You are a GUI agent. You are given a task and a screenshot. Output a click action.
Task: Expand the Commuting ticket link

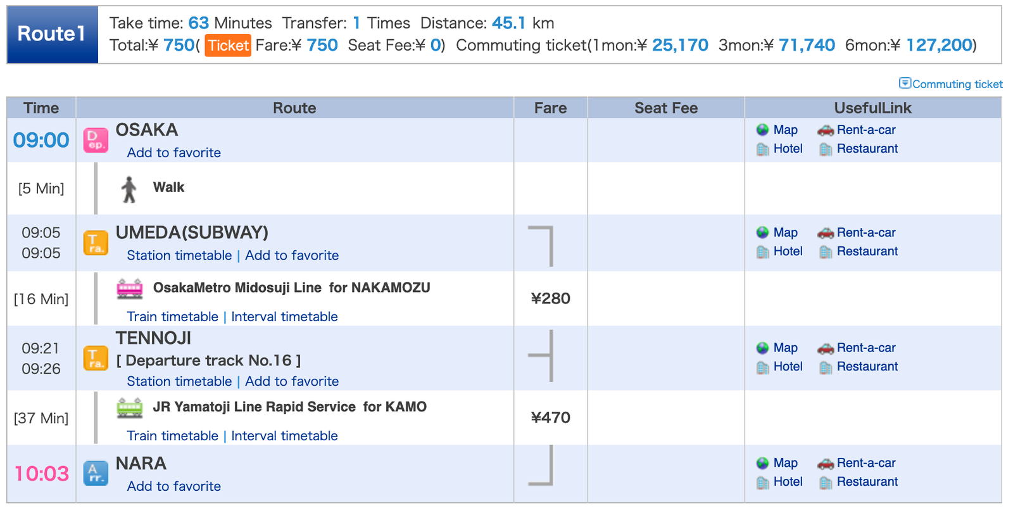950,84
